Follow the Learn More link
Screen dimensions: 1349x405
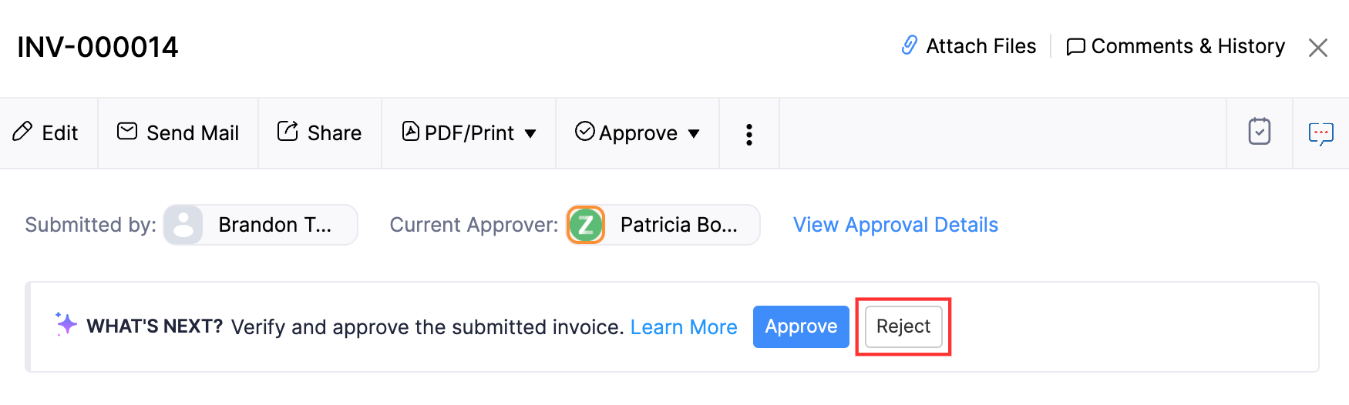pos(684,327)
